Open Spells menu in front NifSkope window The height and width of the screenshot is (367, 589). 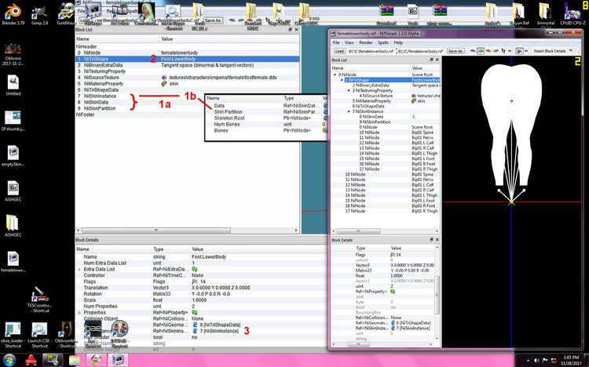[x=382, y=42]
